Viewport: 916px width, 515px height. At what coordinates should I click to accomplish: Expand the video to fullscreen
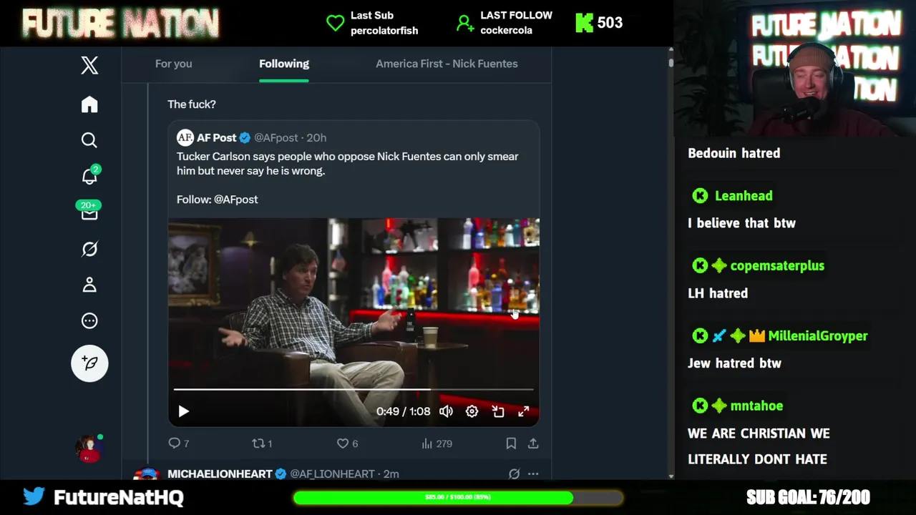click(x=524, y=411)
